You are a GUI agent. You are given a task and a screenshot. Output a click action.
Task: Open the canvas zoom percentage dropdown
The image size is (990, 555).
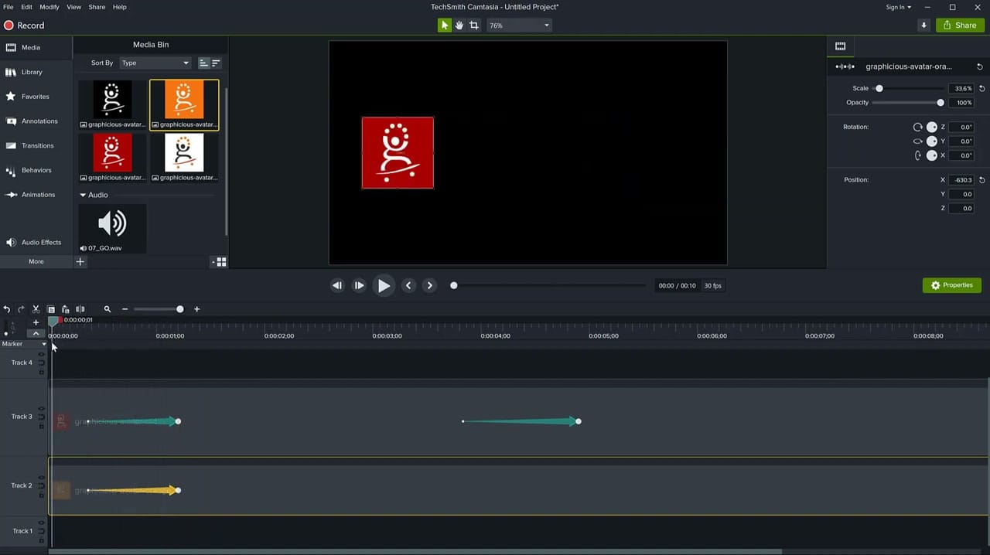tap(518, 25)
